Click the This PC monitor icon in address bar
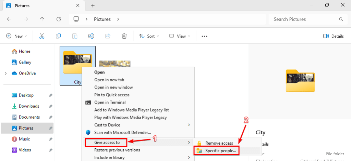Screen dimensions: 351x161 coord(76,19)
